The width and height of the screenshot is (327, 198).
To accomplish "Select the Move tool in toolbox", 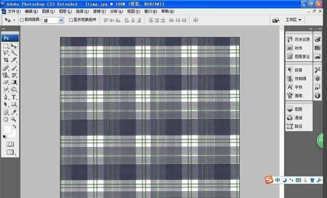I will point(14,46).
